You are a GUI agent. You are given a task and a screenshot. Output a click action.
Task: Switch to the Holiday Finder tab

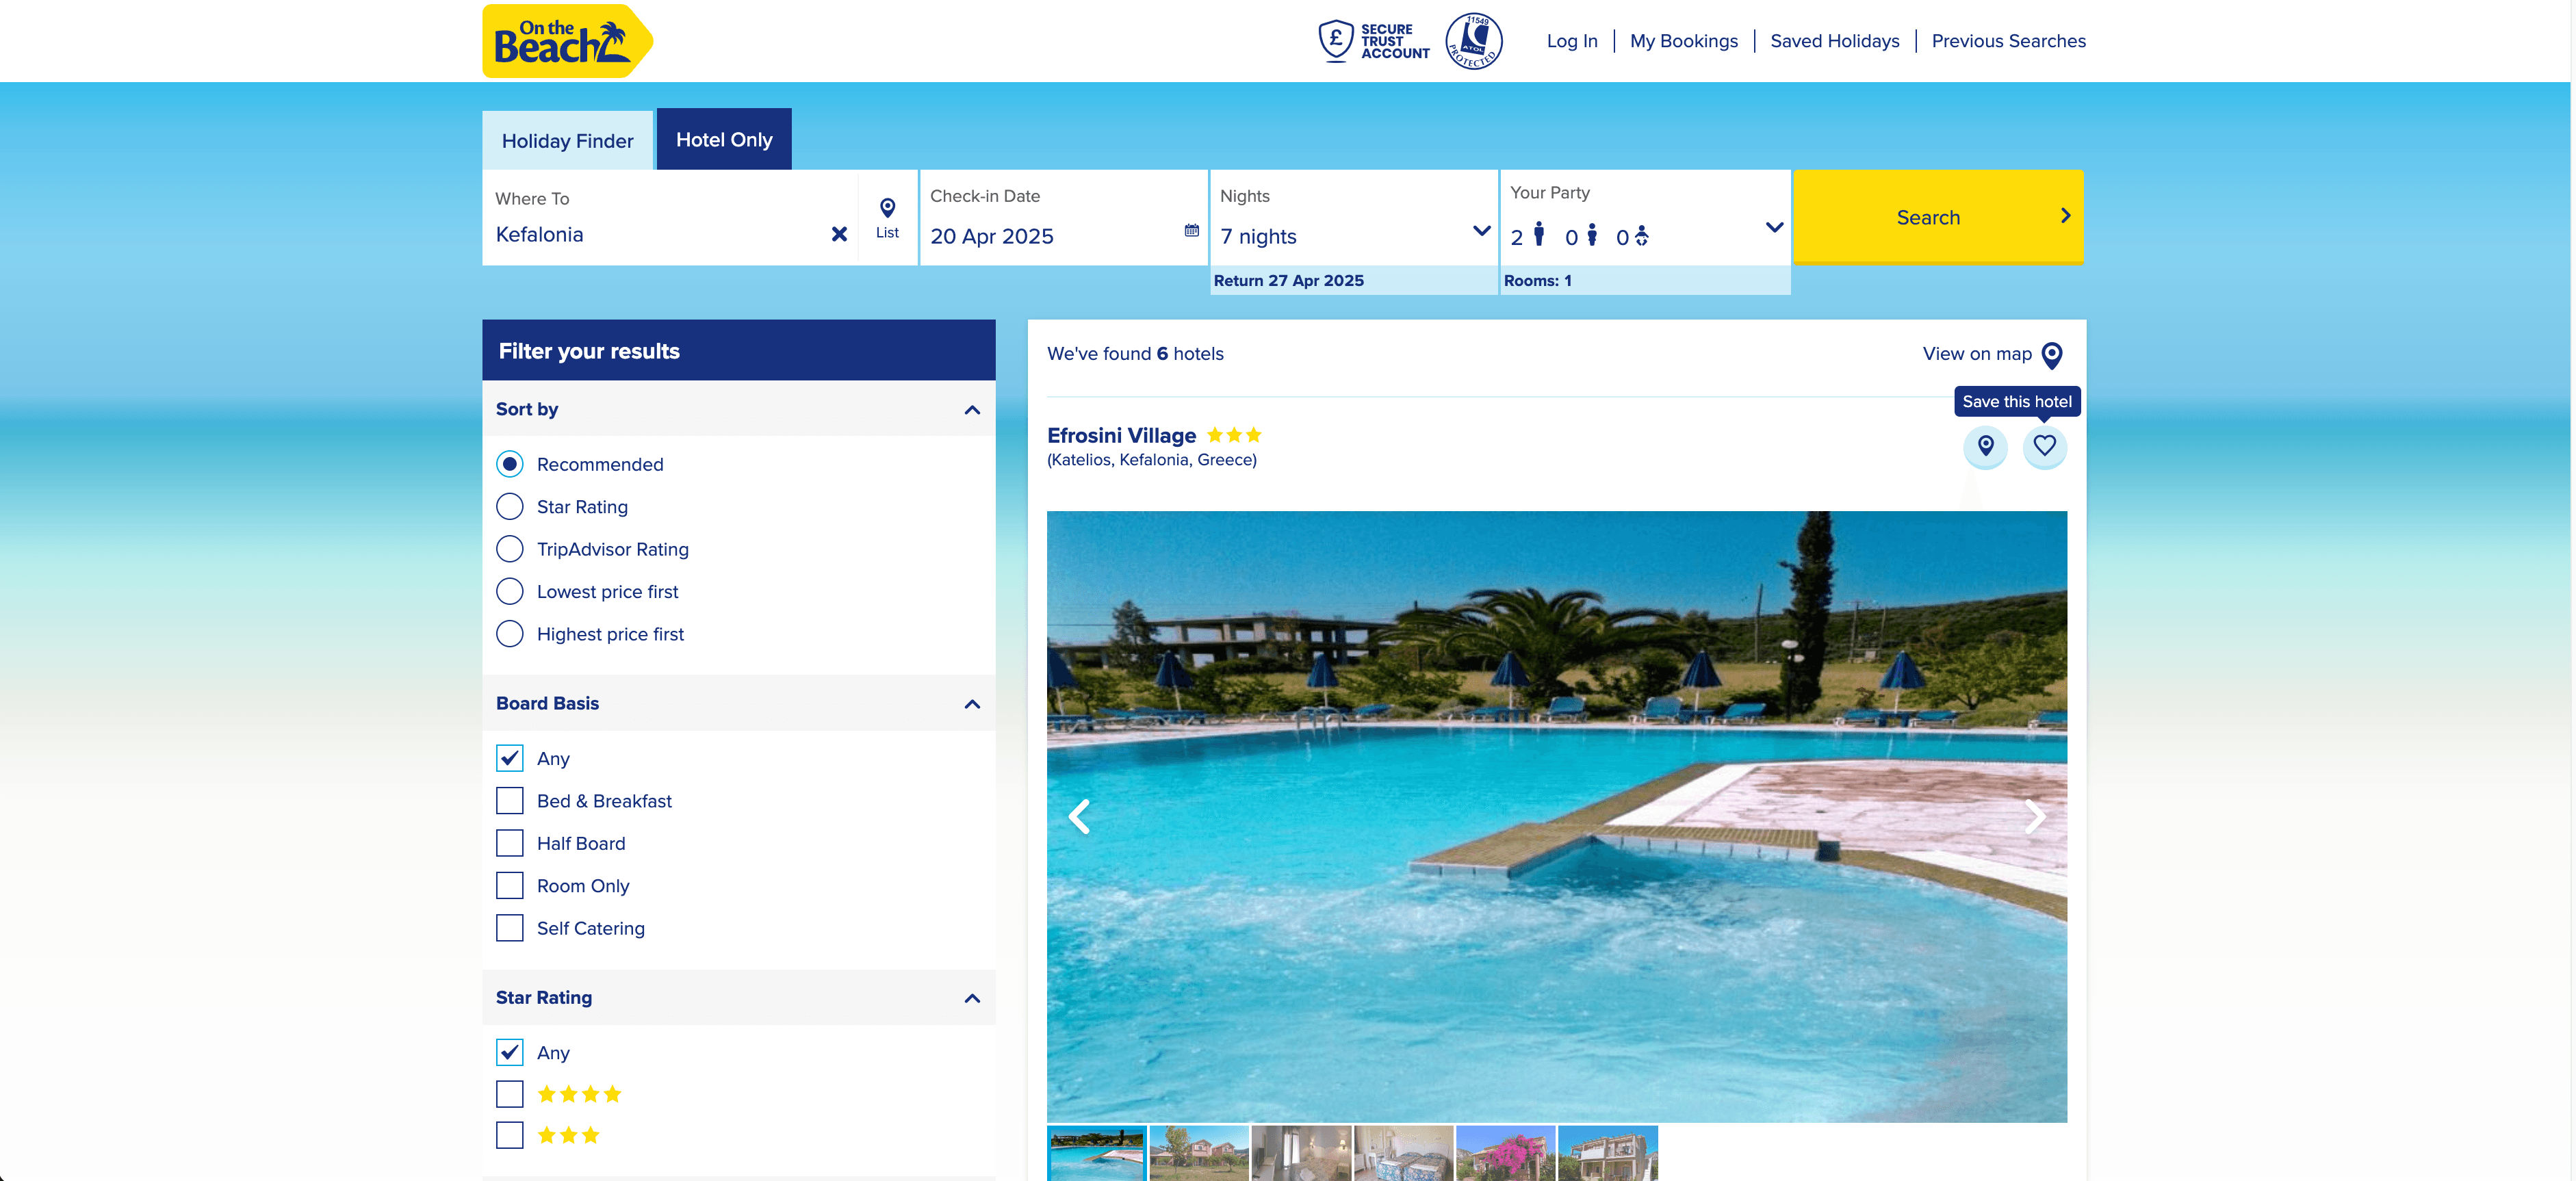[x=567, y=141]
